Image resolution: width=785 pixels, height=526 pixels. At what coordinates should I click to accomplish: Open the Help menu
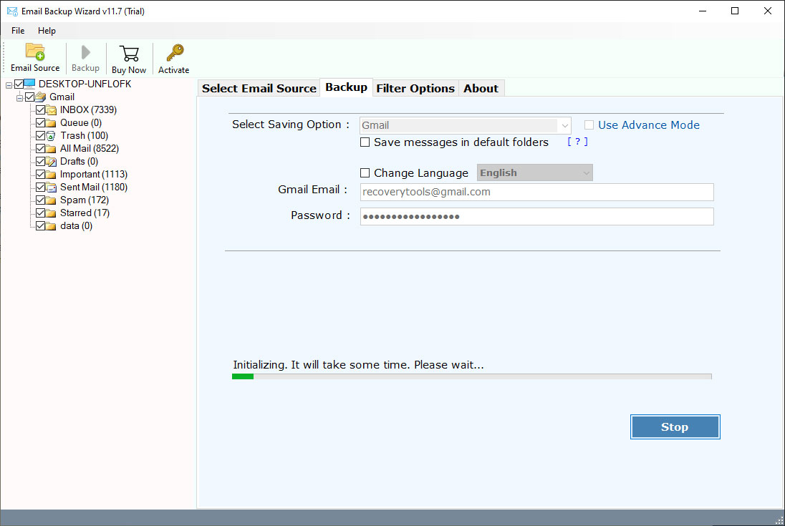coord(47,31)
